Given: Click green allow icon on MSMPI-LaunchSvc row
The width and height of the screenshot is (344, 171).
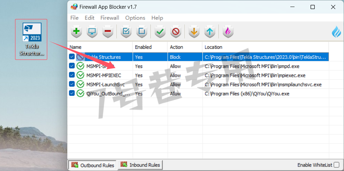Looking at the screenshot, I should point(81,84).
